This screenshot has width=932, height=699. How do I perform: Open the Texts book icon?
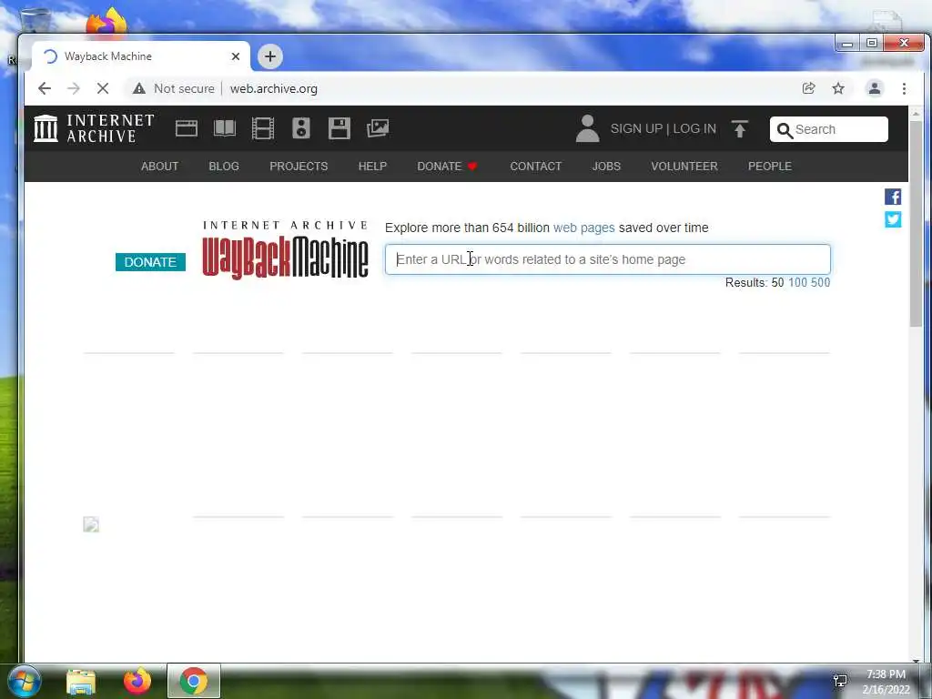pyautogui.click(x=225, y=128)
